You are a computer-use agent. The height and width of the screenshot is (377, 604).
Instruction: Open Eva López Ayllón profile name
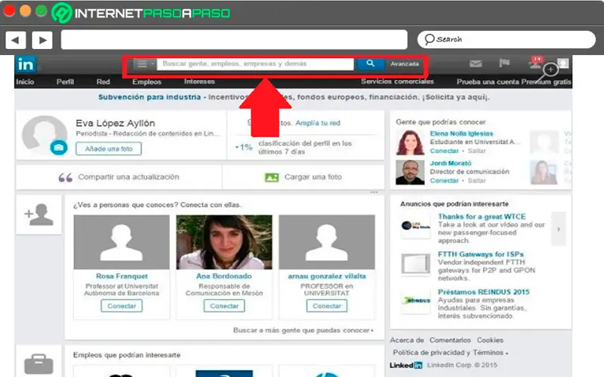tap(116, 123)
